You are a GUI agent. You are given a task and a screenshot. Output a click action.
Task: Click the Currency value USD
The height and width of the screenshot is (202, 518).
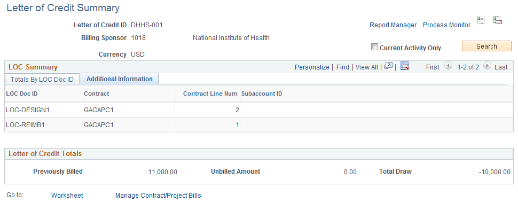click(x=138, y=54)
